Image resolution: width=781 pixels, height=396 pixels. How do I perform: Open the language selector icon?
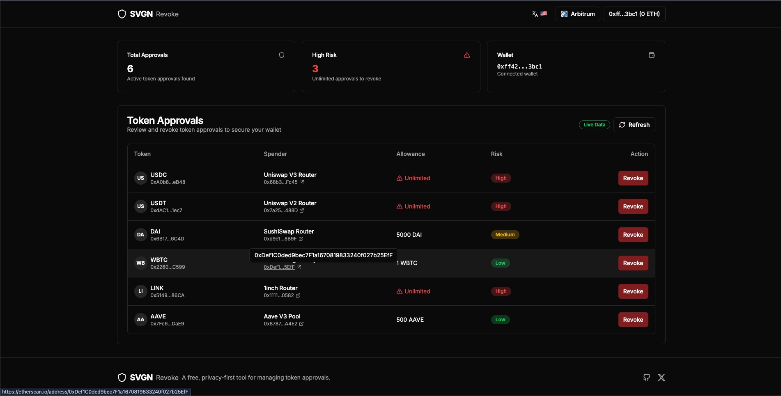534,14
